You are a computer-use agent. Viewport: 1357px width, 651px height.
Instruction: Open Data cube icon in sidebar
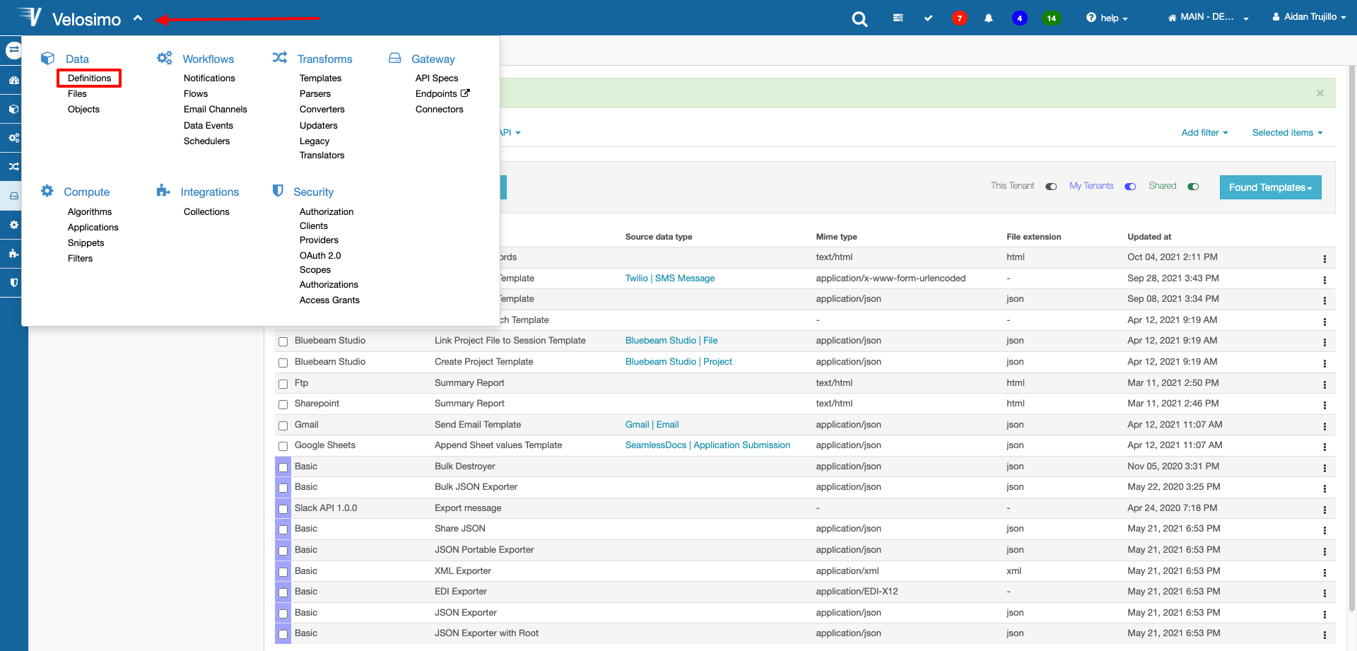[13, 110]
